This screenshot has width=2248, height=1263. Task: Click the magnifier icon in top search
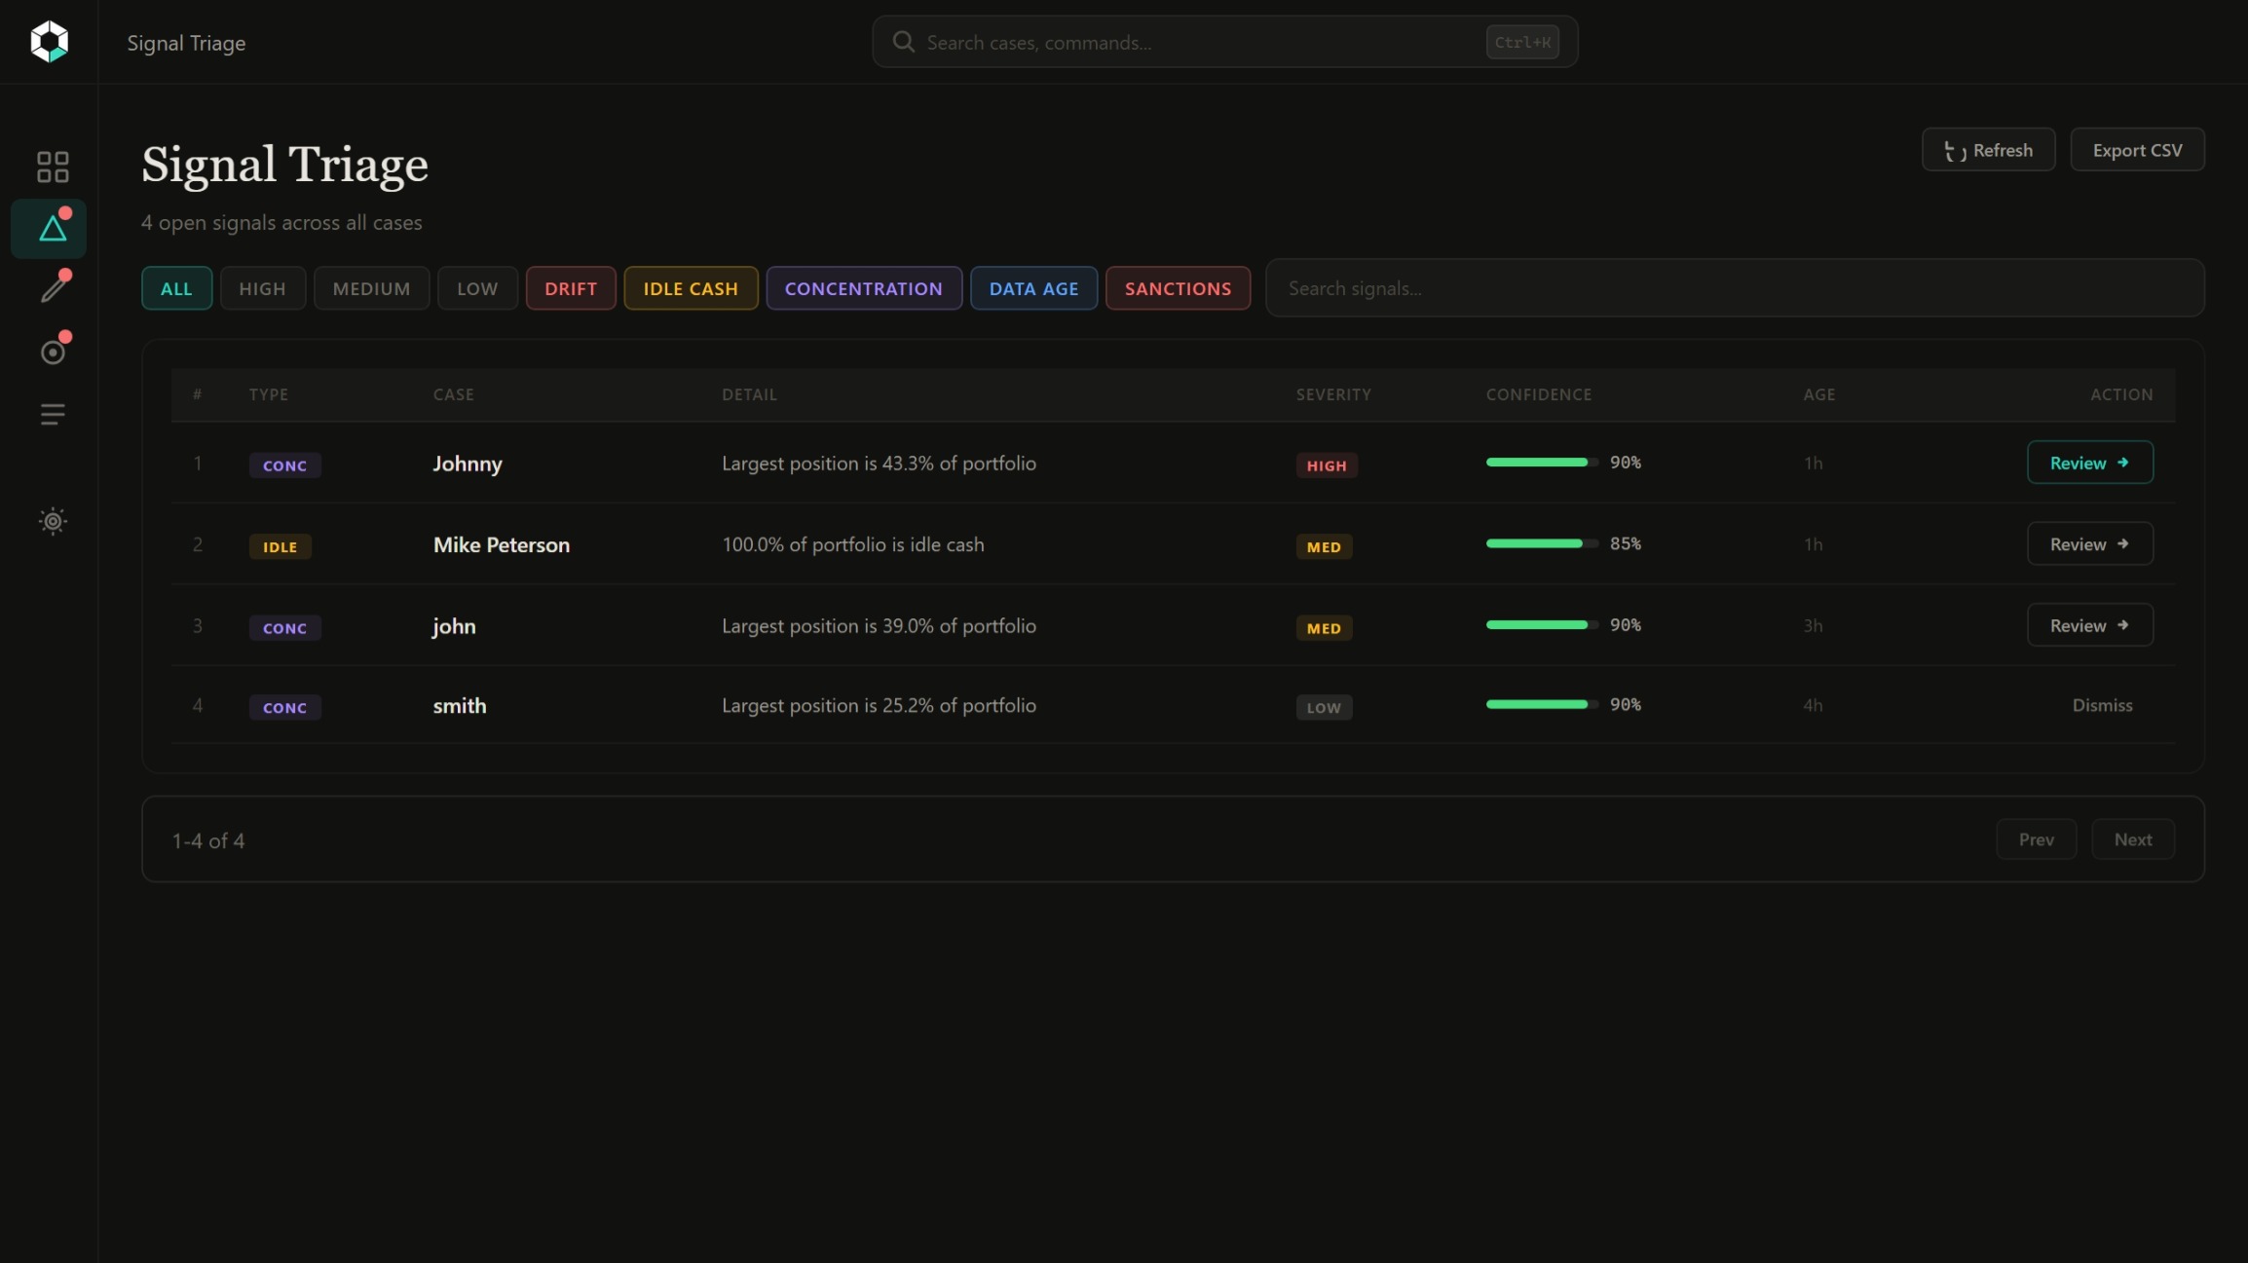pyautogui.click(x=903, y=42)
